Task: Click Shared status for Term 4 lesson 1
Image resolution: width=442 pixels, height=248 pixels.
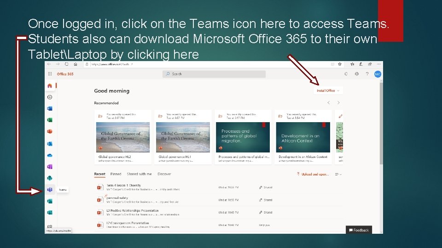Action: 266,187
